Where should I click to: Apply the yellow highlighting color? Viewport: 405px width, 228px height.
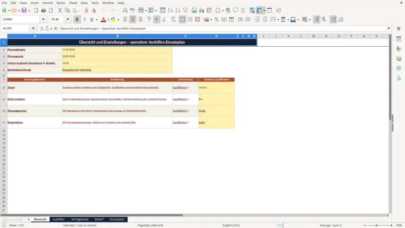click(113, 19)
